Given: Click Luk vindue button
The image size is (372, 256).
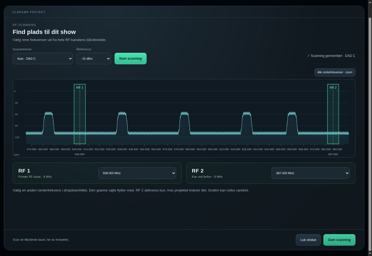Looking at the screenshot, I should [x=308, y=240].
